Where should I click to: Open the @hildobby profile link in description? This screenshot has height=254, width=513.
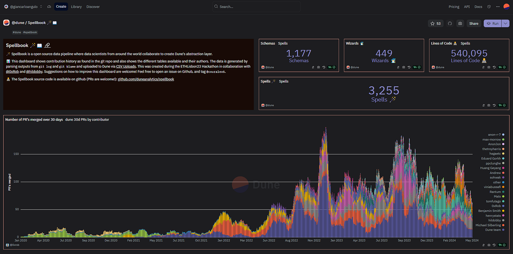tap(34, 71)
